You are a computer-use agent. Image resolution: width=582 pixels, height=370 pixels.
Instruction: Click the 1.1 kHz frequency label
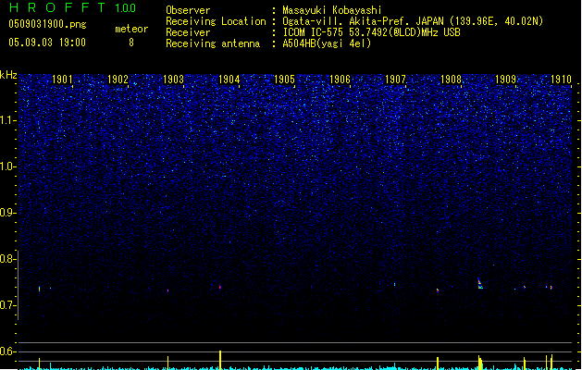[8, 120]
